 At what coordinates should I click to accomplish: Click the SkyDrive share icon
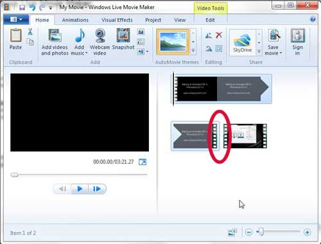tap(243, 42)
